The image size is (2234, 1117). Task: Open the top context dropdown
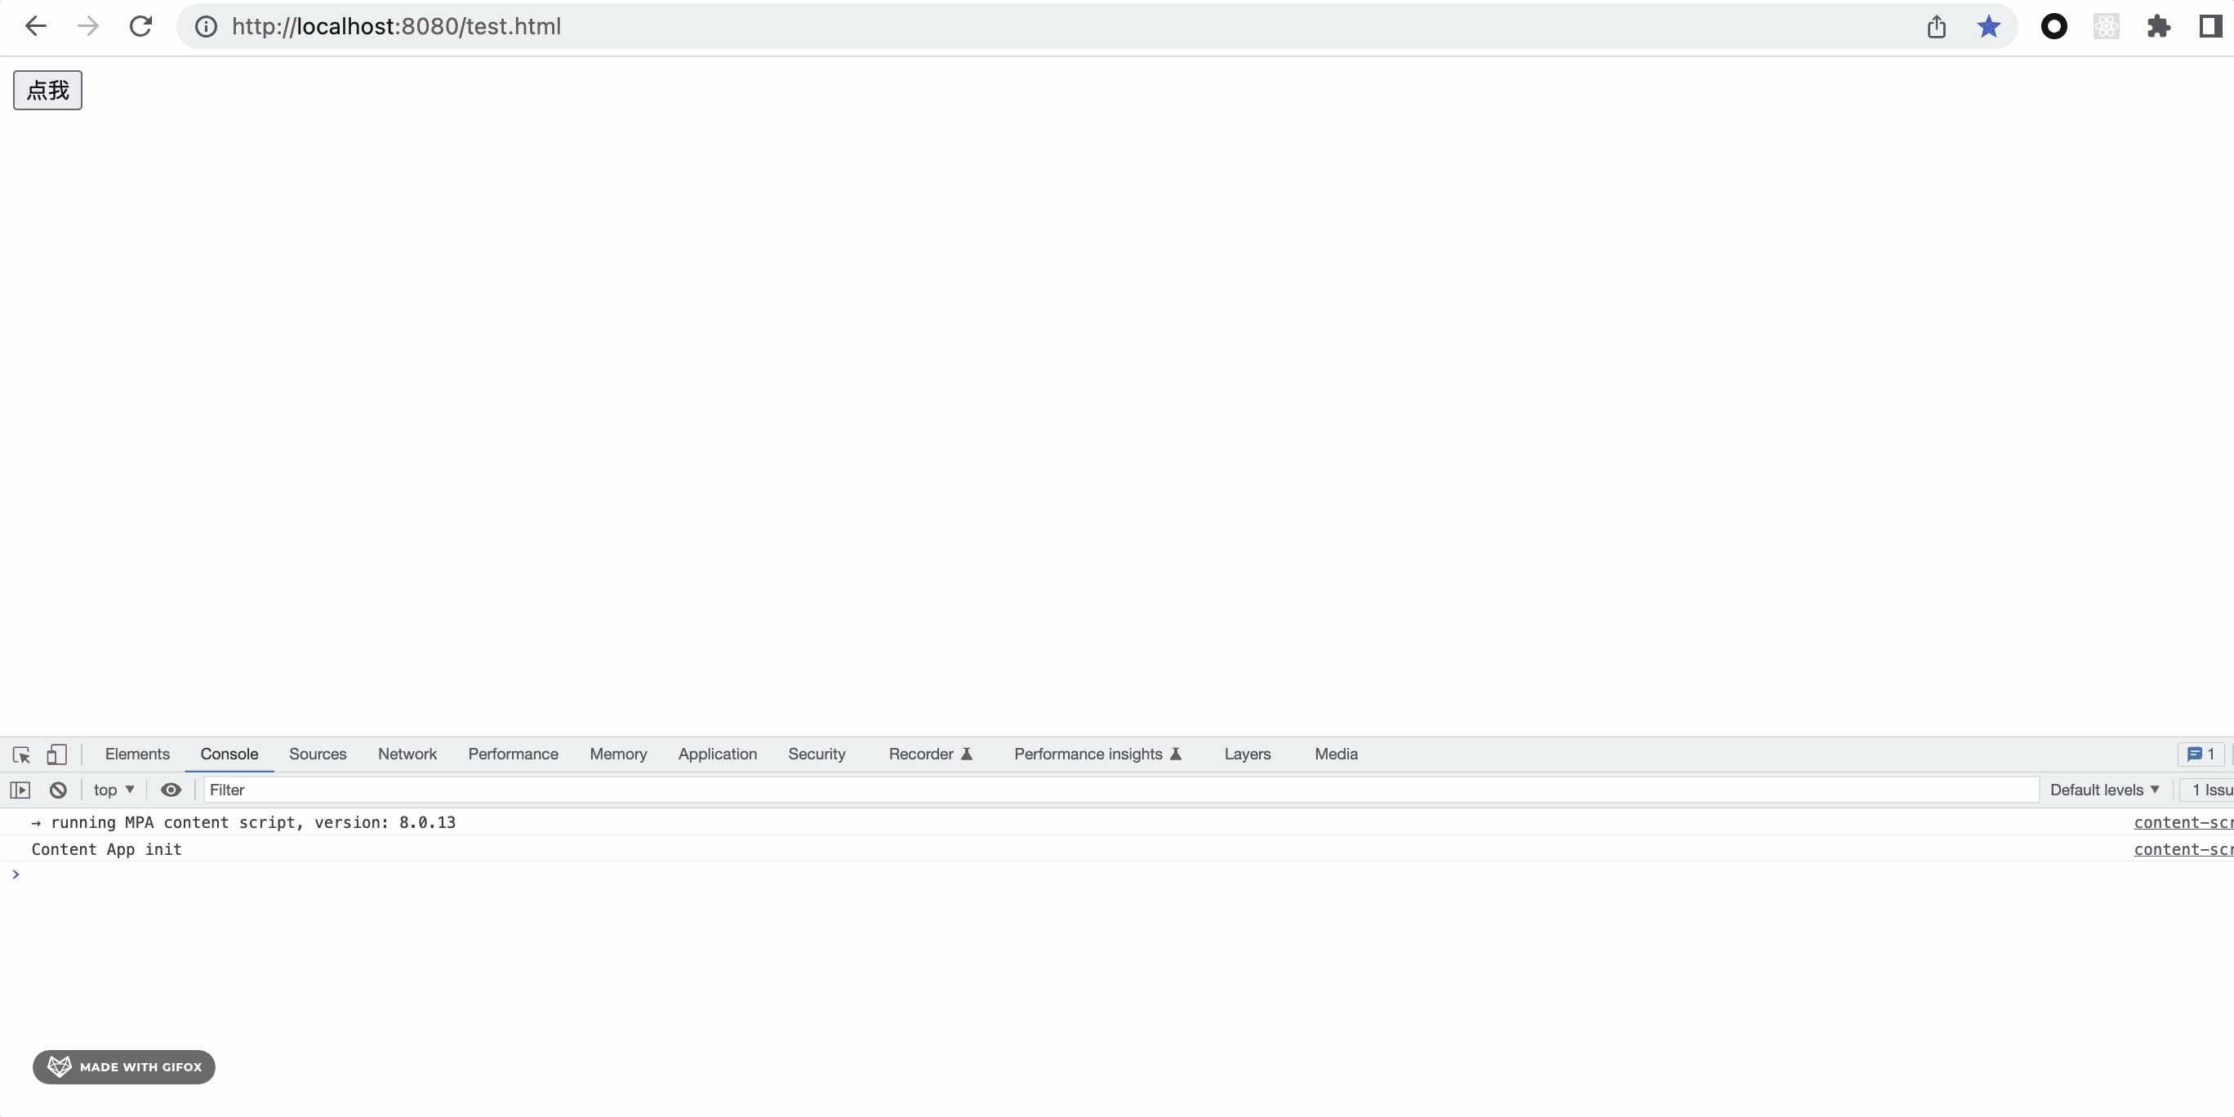coord(113,790)
